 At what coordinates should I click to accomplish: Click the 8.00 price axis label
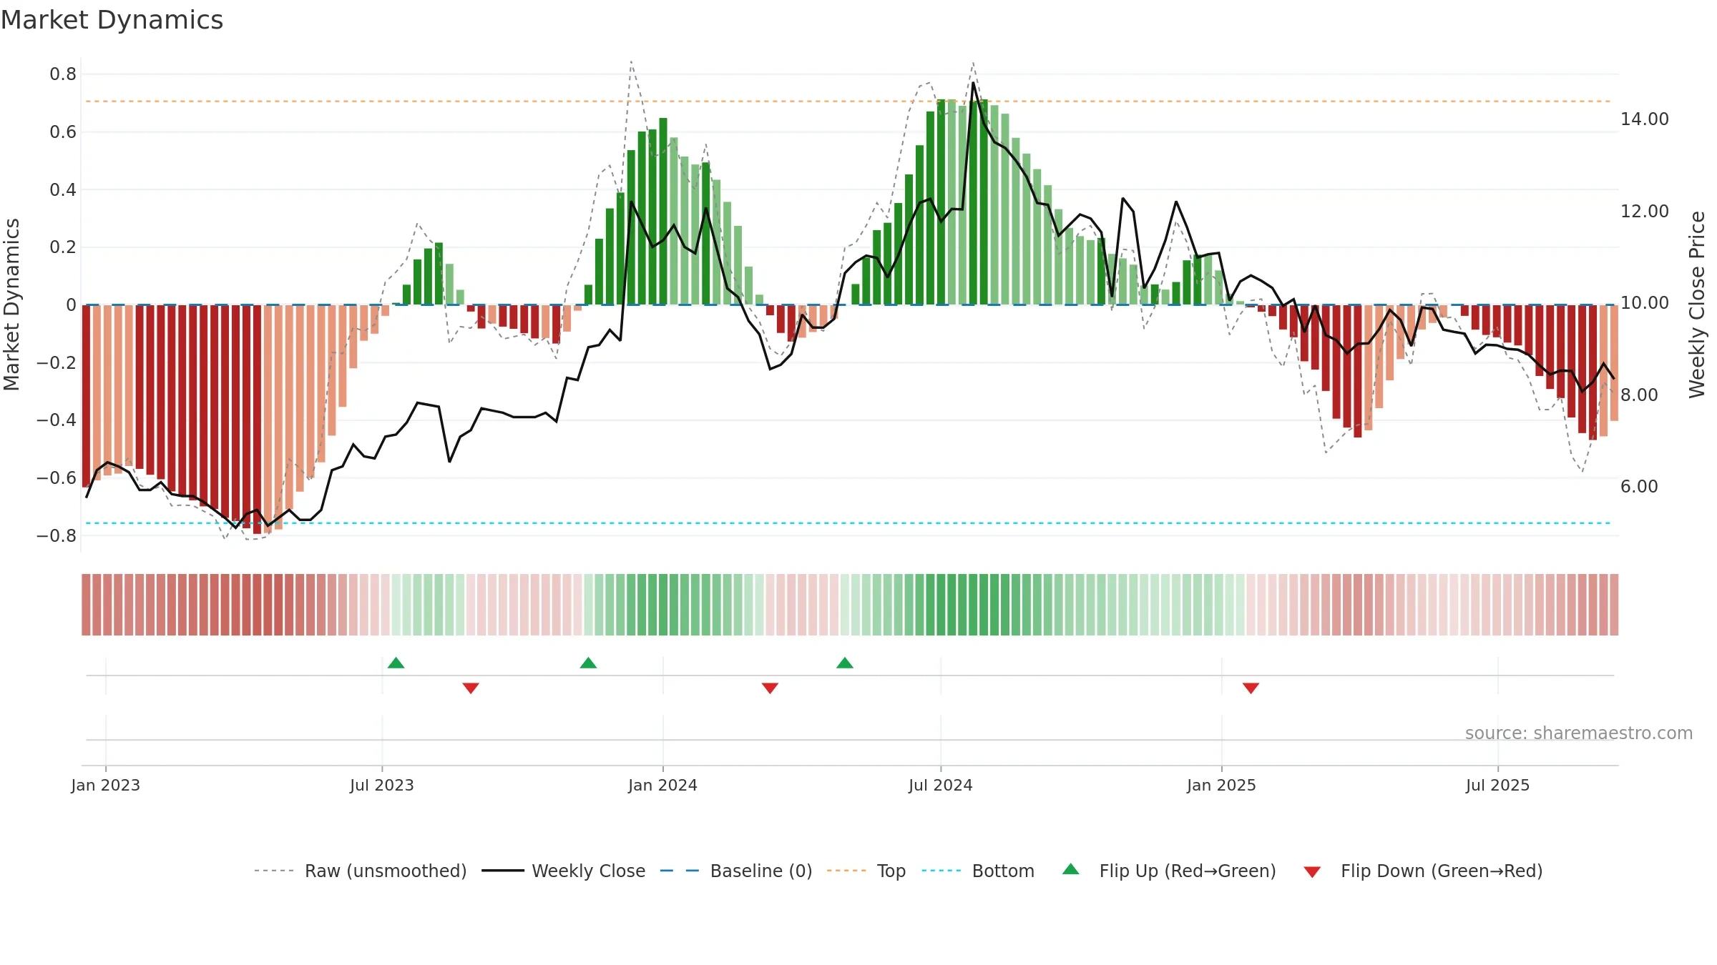1639,395
